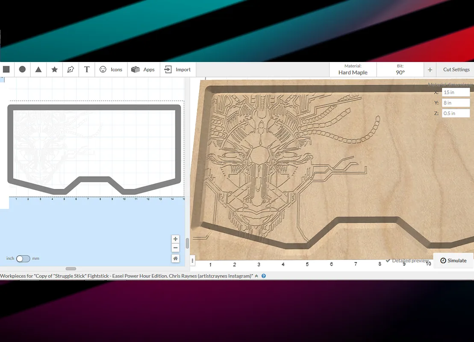Open the Icons library menu
Screen dimensions: 474x342
click(x=111, y=69)
